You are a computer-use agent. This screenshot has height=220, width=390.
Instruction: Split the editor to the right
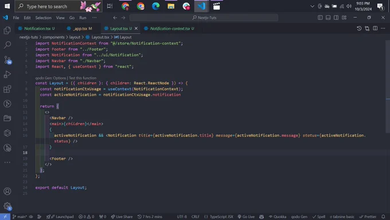tap(375, 28)
